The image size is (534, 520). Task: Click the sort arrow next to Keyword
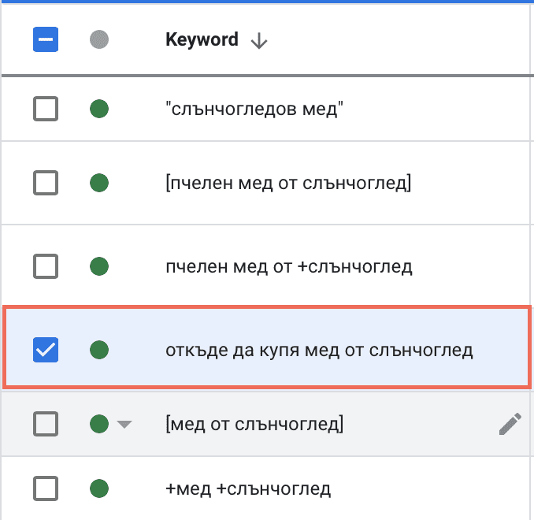coord(258,42)
